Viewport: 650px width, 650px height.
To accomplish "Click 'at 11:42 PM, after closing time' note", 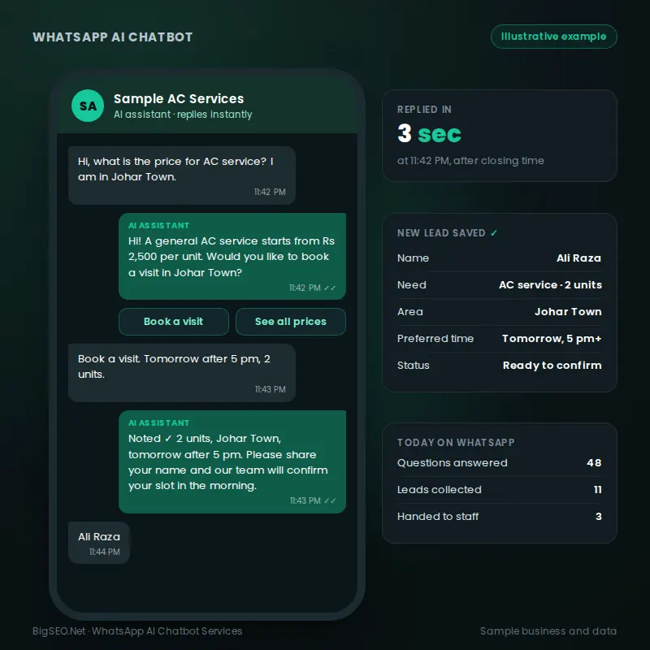I will 470,160.
